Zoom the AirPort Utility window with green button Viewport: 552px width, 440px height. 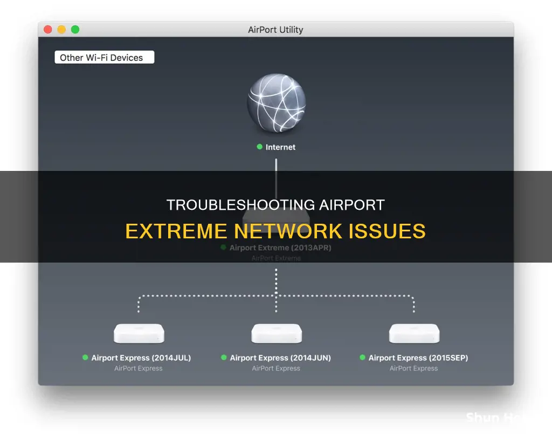75,30
